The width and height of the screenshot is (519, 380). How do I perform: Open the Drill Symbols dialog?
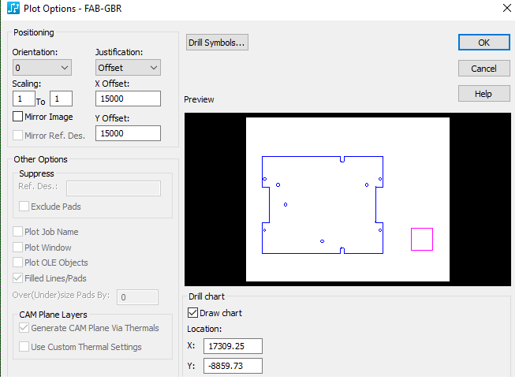coord(217,43)
